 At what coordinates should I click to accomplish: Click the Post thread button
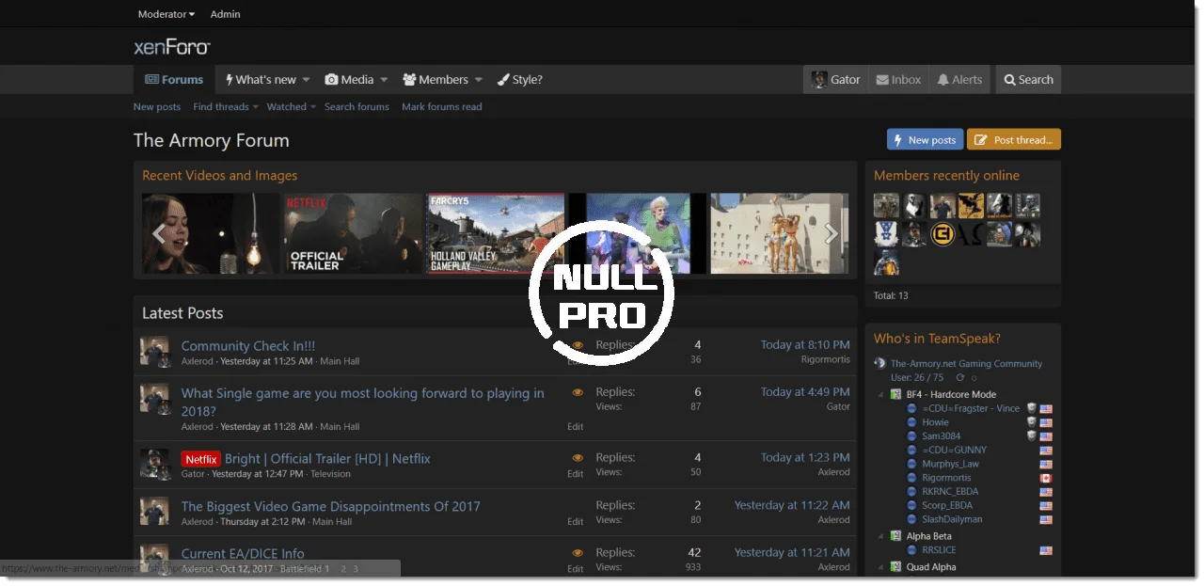(1013, 140)
